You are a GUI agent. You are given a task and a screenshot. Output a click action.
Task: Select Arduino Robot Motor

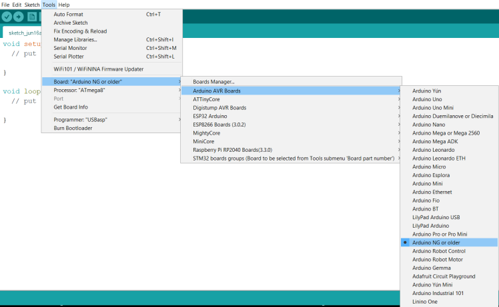pyautogui.click(x=450, y=259)
